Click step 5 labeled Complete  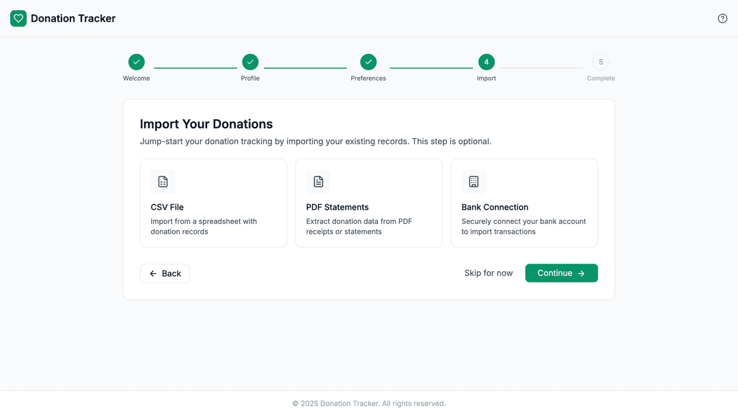point(601,61)
